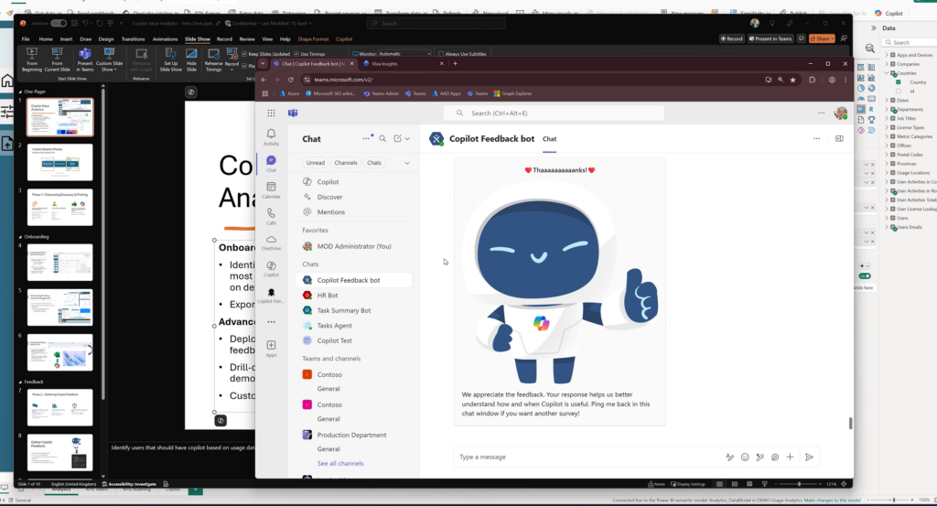
Task: Open Monitor Automatic dropdown in PowerPoint
Action: pos(404,54)
